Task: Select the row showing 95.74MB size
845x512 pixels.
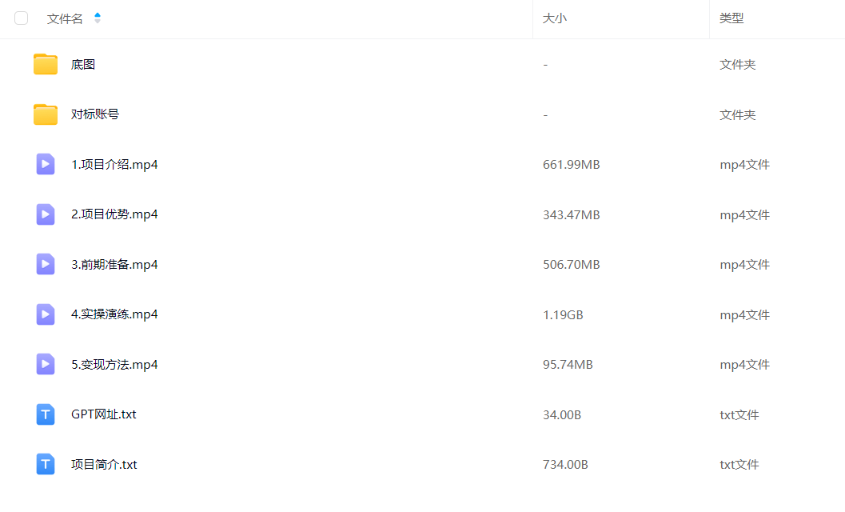Action: 422,364
